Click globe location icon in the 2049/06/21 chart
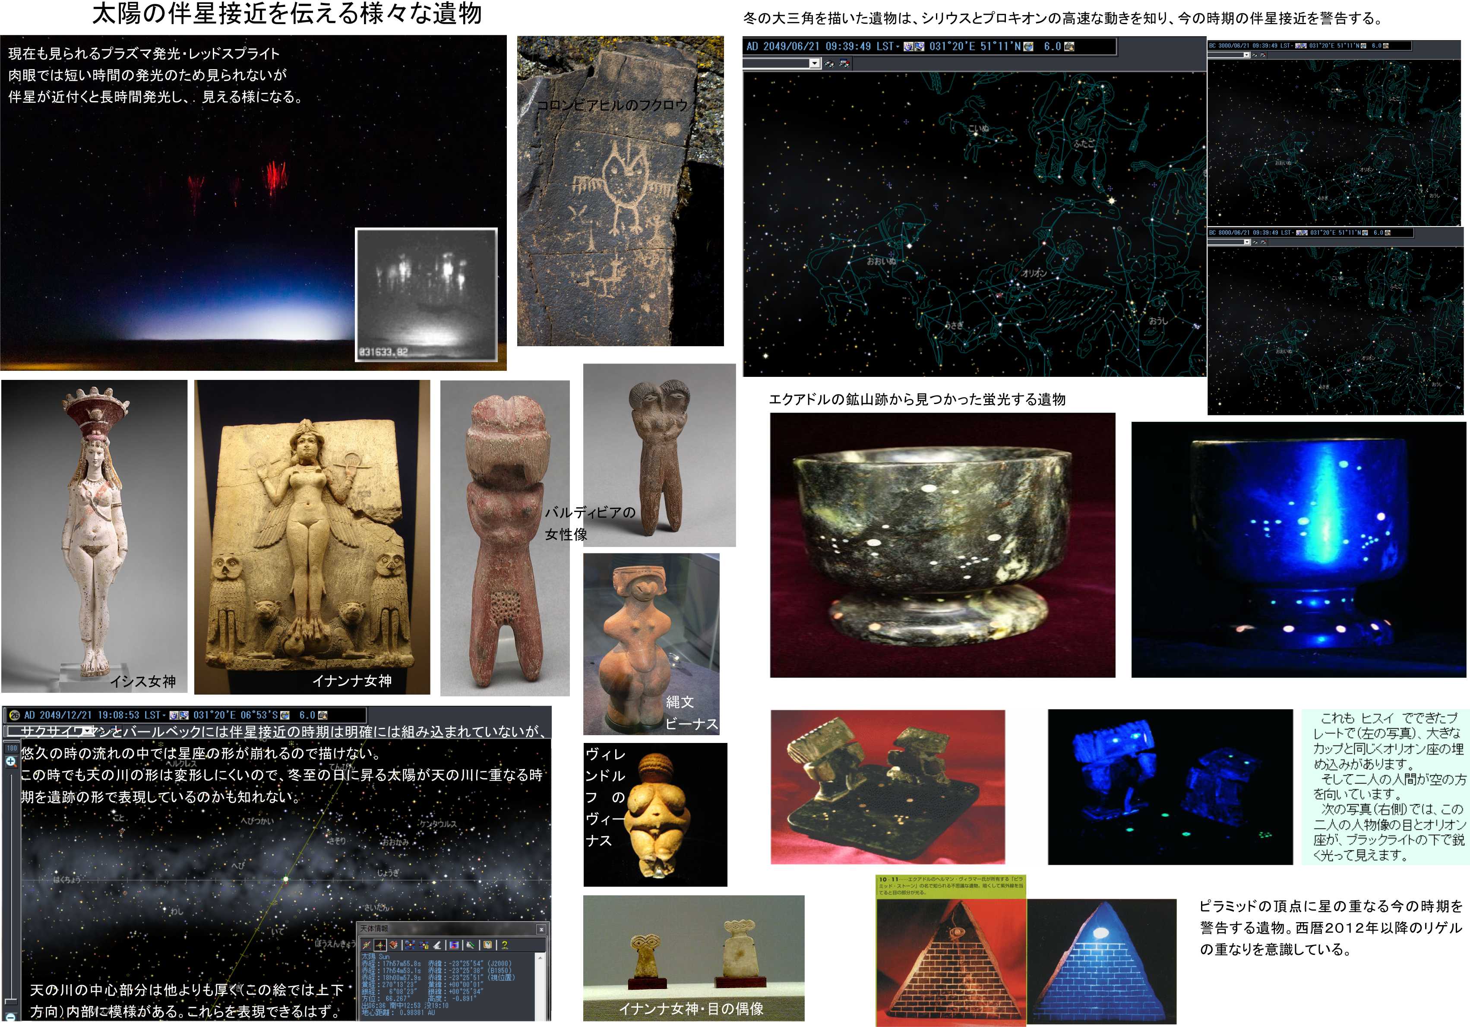The height and width of the screenshot is (1027, 1470). (1028, 47)
